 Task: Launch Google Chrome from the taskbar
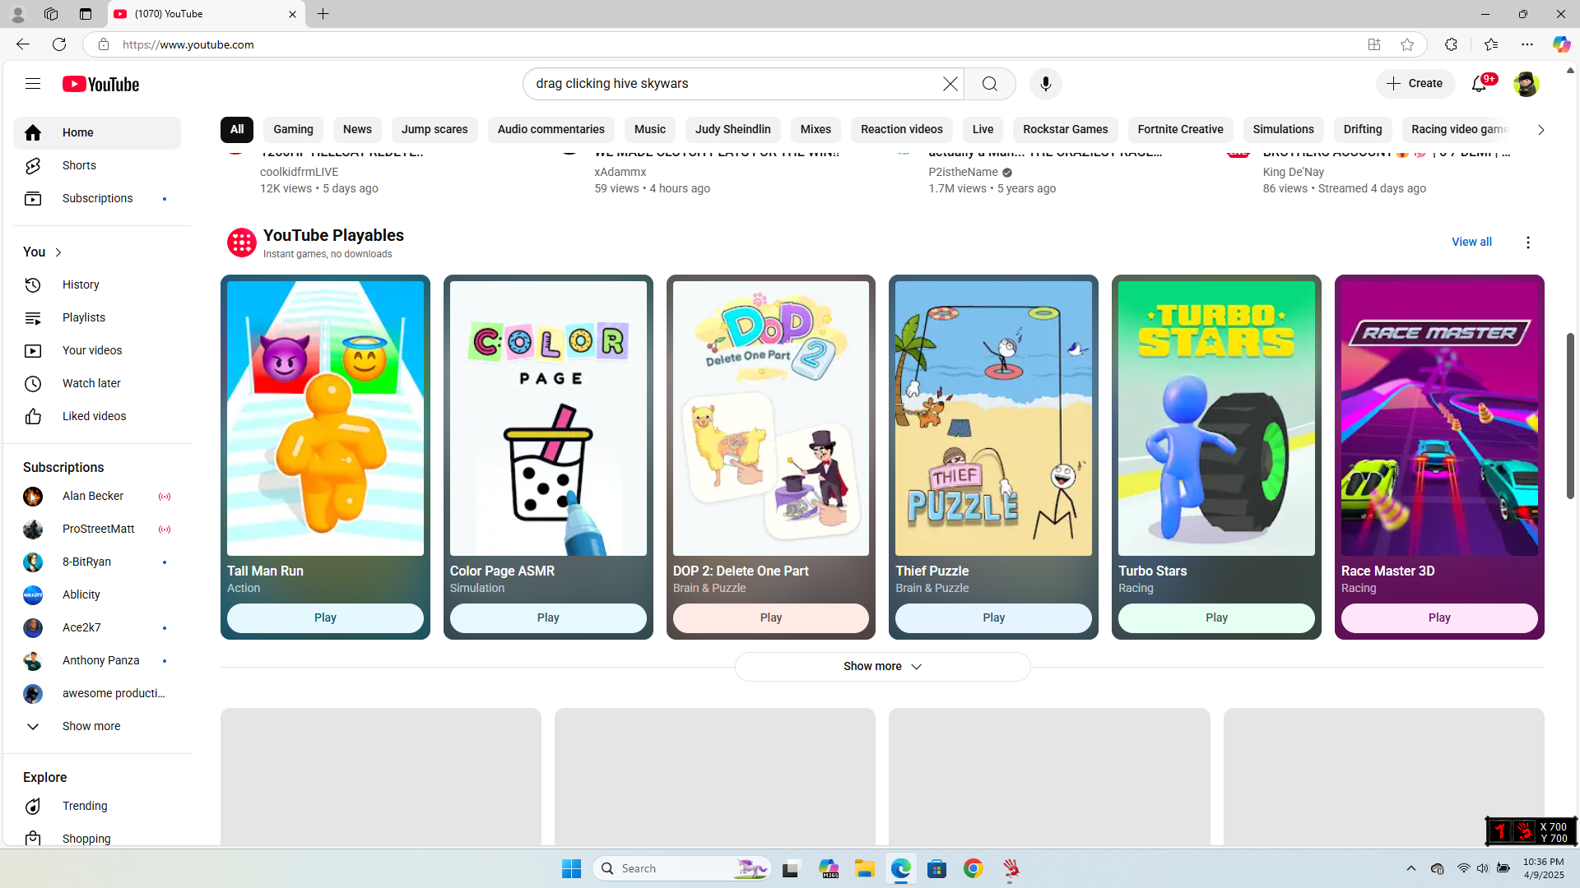tap(974, 868)
